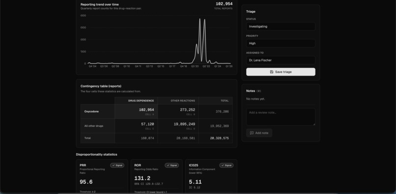Viewport: 396px width, 194px height.
Task: Select cell A value 102,954
Action: click(x=146, y=110)
